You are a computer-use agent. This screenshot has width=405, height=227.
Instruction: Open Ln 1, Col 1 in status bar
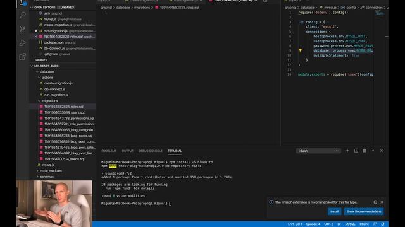click(295, 224)
